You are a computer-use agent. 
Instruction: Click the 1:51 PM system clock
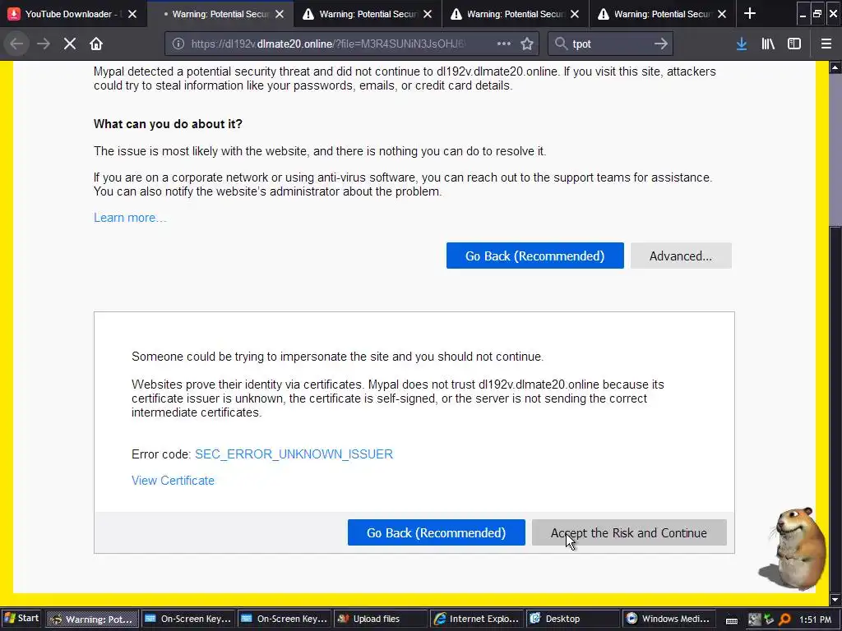815,619
